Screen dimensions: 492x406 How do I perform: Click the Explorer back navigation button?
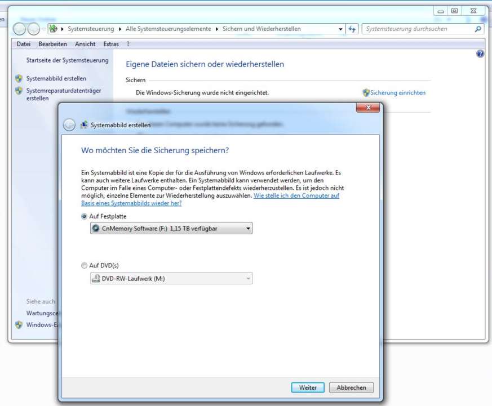[19, 29]
